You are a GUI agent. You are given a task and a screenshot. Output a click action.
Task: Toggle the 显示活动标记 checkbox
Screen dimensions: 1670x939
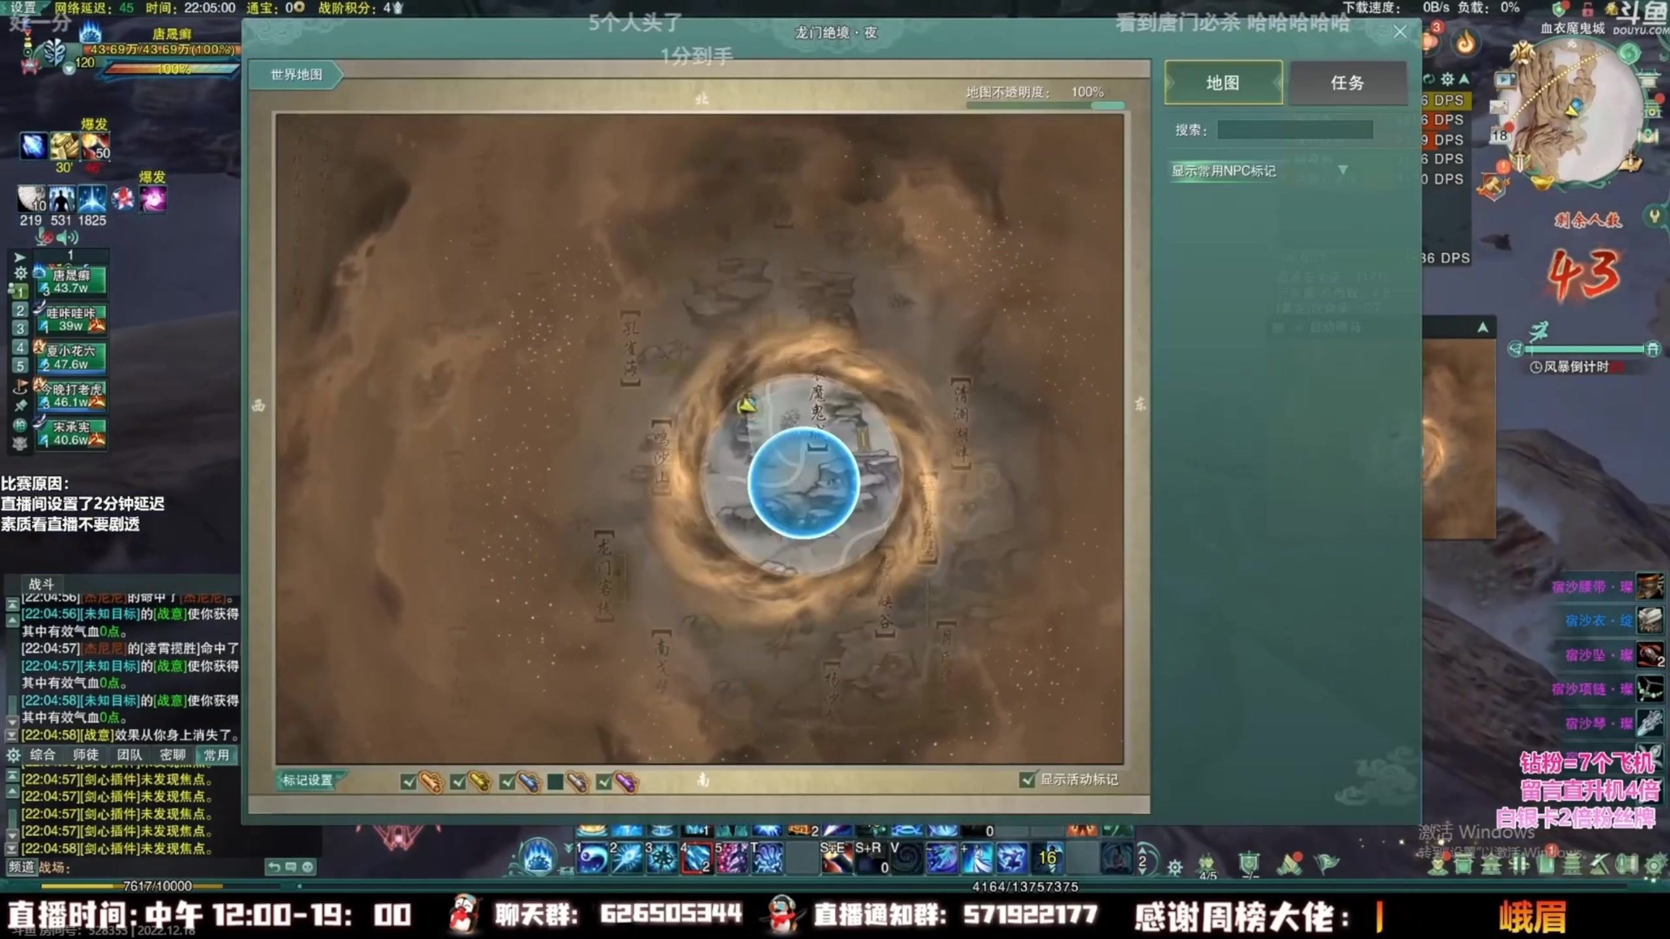(x=1027, y=779)
